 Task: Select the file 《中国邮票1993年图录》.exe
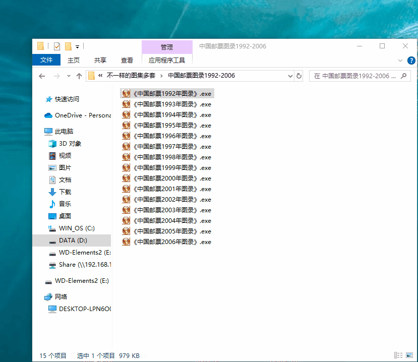click(167, 104)
